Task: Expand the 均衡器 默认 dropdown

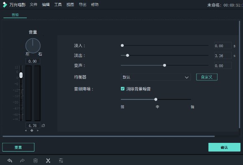Action: click(x=156, y=77)
